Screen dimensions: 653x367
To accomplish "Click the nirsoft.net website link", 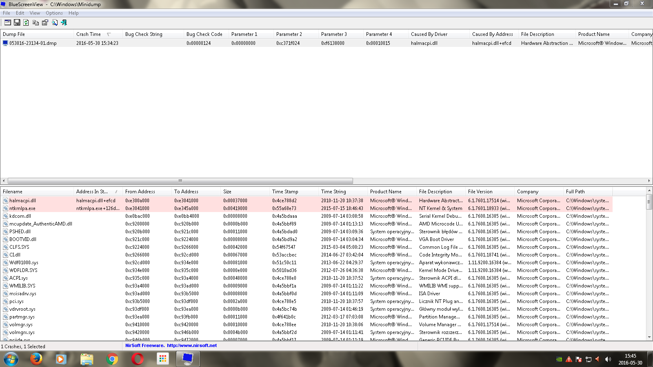I will click(192, 345).
